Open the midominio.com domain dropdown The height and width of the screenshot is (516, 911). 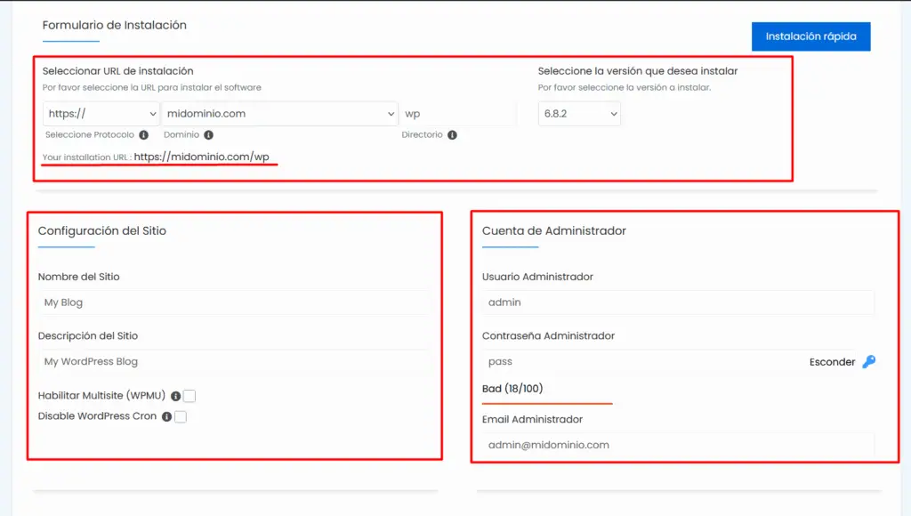coord(279,114)
